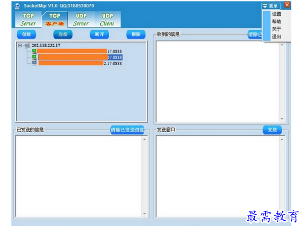This screenshot has height=231, width=303.
Task: Close the SocketMgr window
Action: 287,5
